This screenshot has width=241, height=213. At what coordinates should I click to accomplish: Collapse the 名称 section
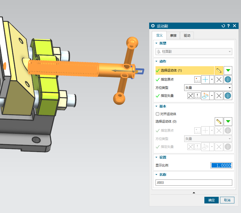(x=157, y=175)
